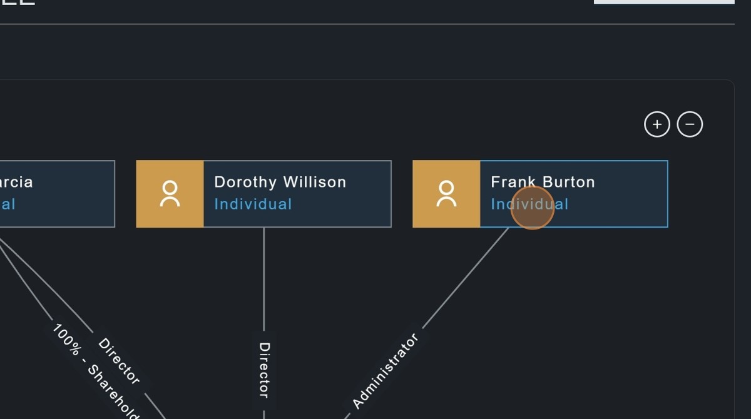This screenshot has width=751, height=419.
Task: Click the line beneath Dorothy Willison's card
Action: [264, 278]
